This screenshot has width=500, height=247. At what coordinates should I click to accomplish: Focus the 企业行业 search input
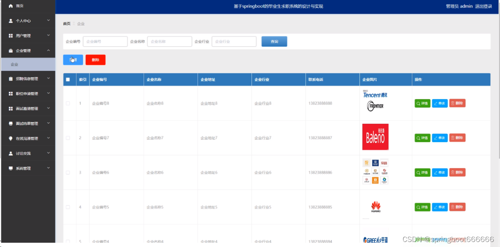click(x=234, y=42)
